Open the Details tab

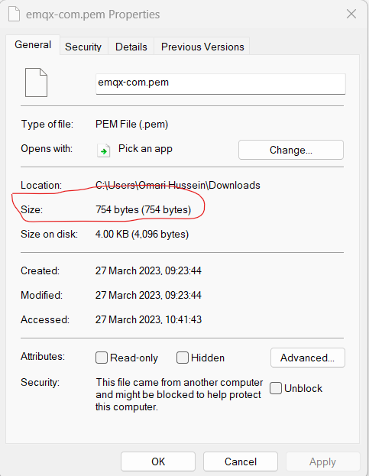click(x=131, y=47)
